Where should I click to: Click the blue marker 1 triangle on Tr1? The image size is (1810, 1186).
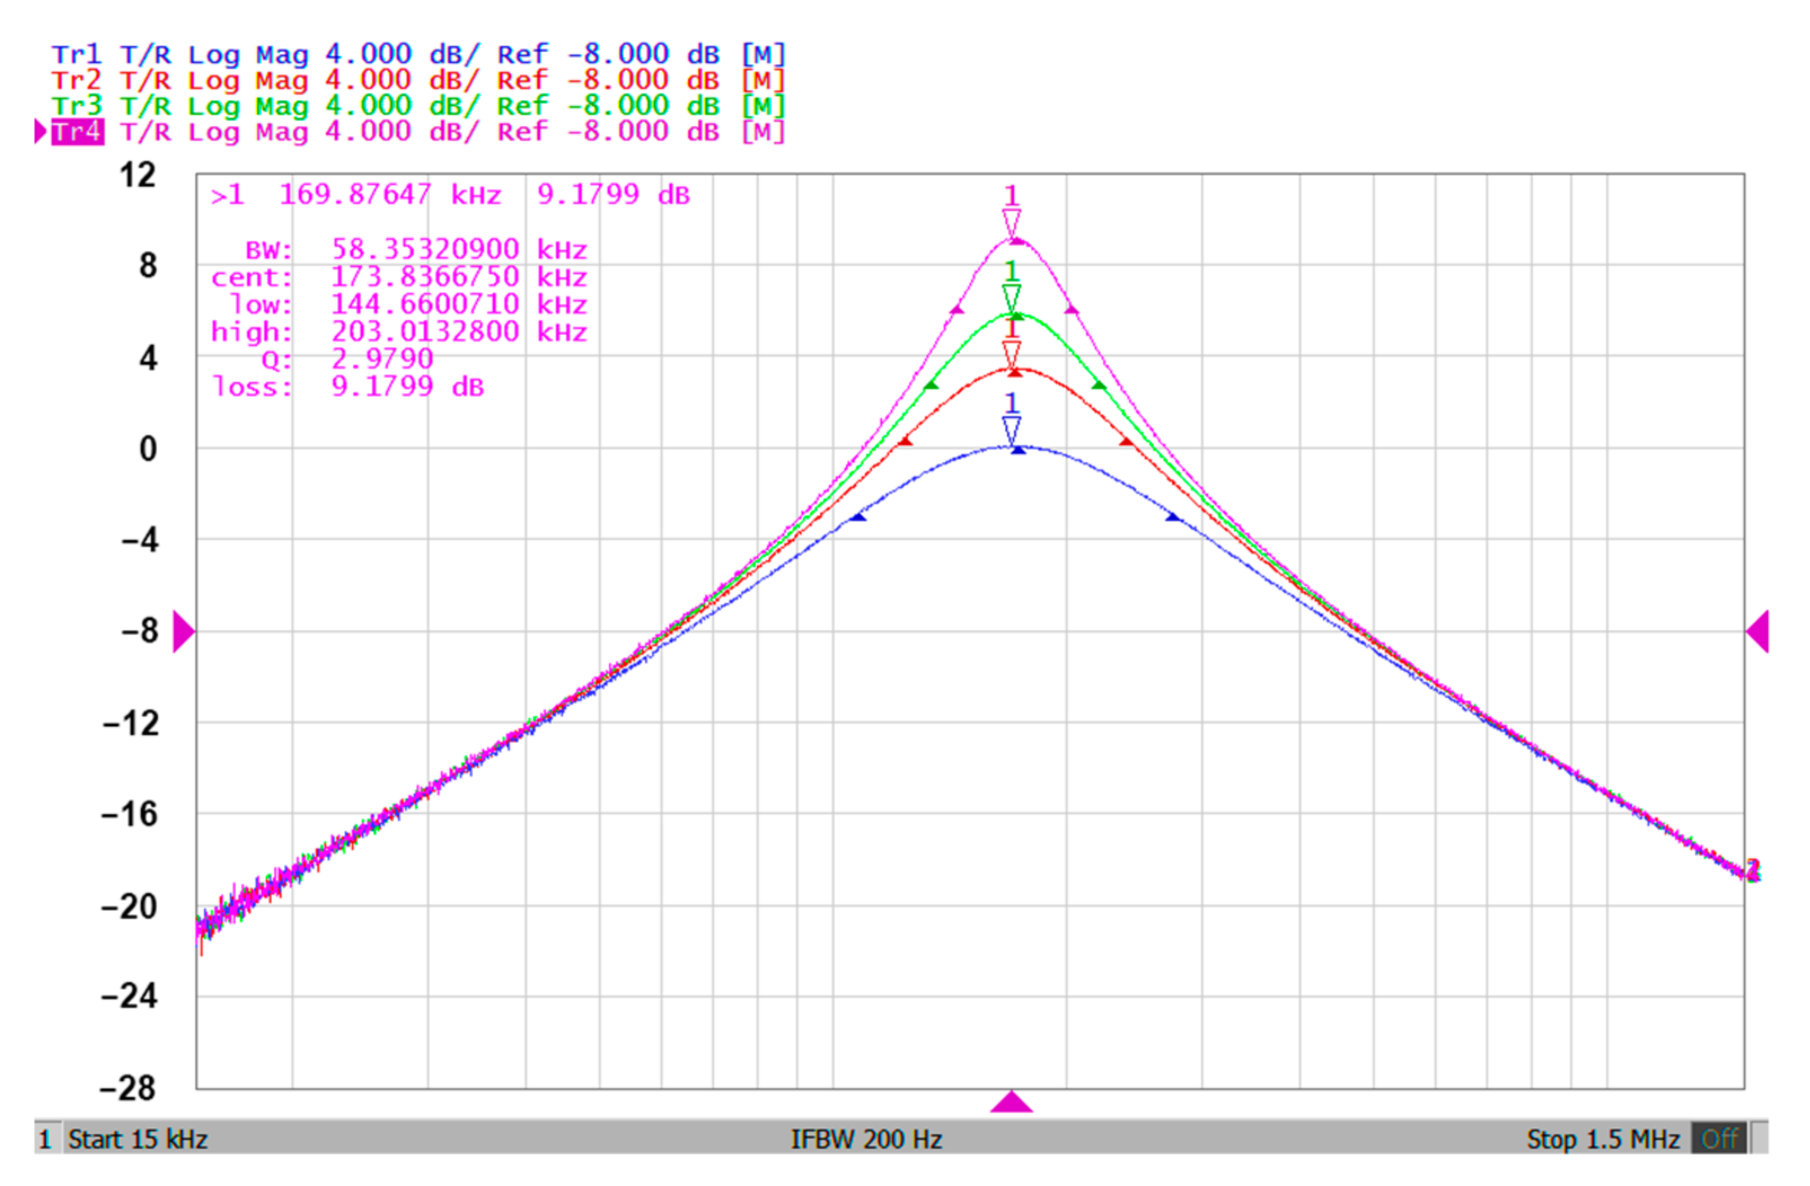[x=1011, y=429]
